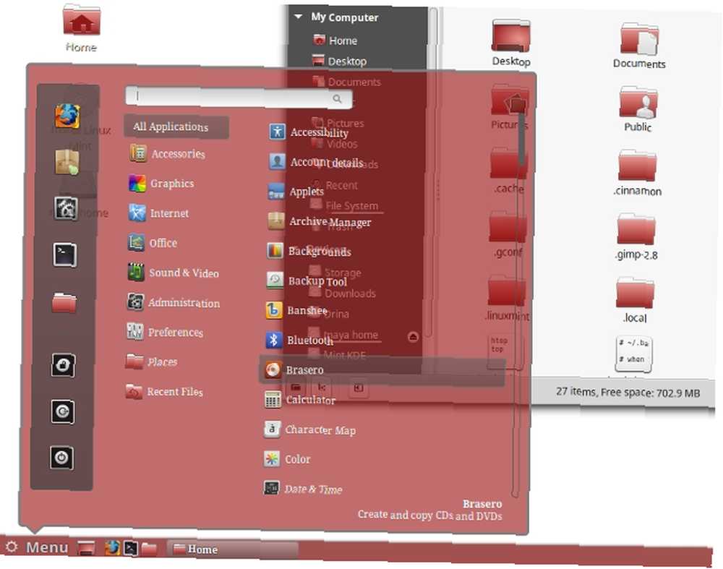Viewport: 723px width, 569px height.
Task: Select Documents in file manager sidebar
Action: [346, 82]
